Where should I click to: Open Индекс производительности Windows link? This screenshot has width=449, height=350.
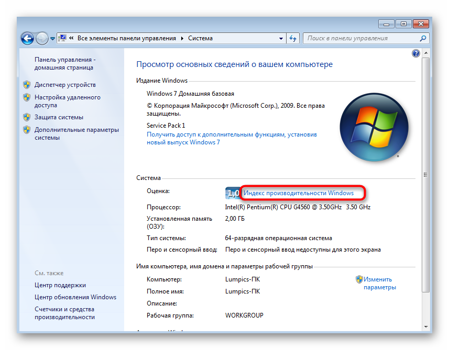point(299,193)
